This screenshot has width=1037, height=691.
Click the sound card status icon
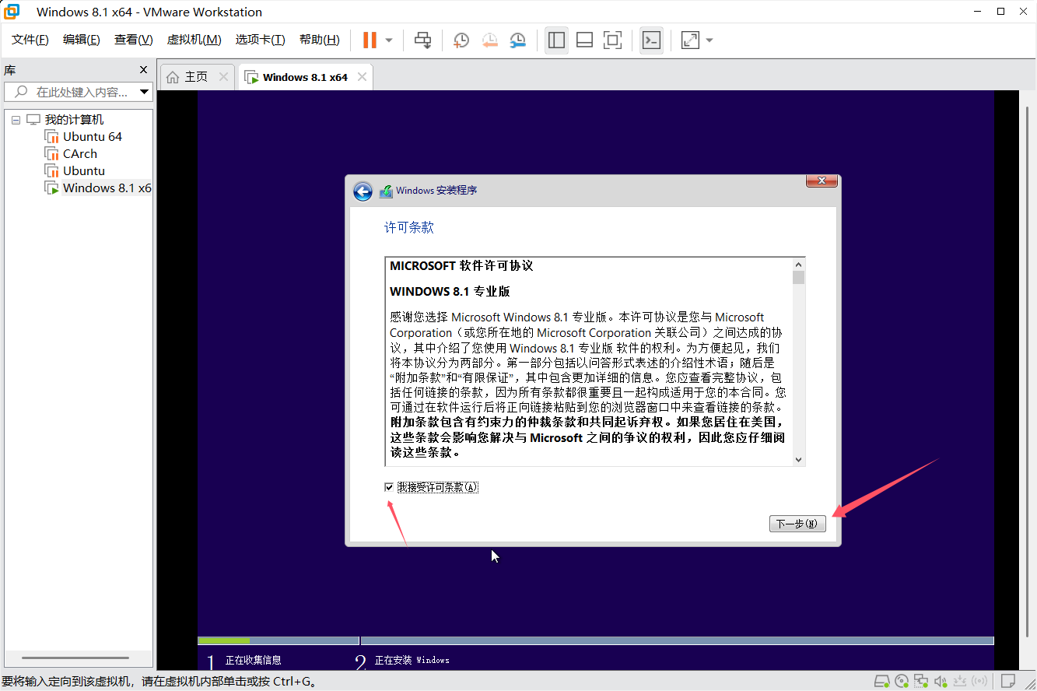pos(941,681)
